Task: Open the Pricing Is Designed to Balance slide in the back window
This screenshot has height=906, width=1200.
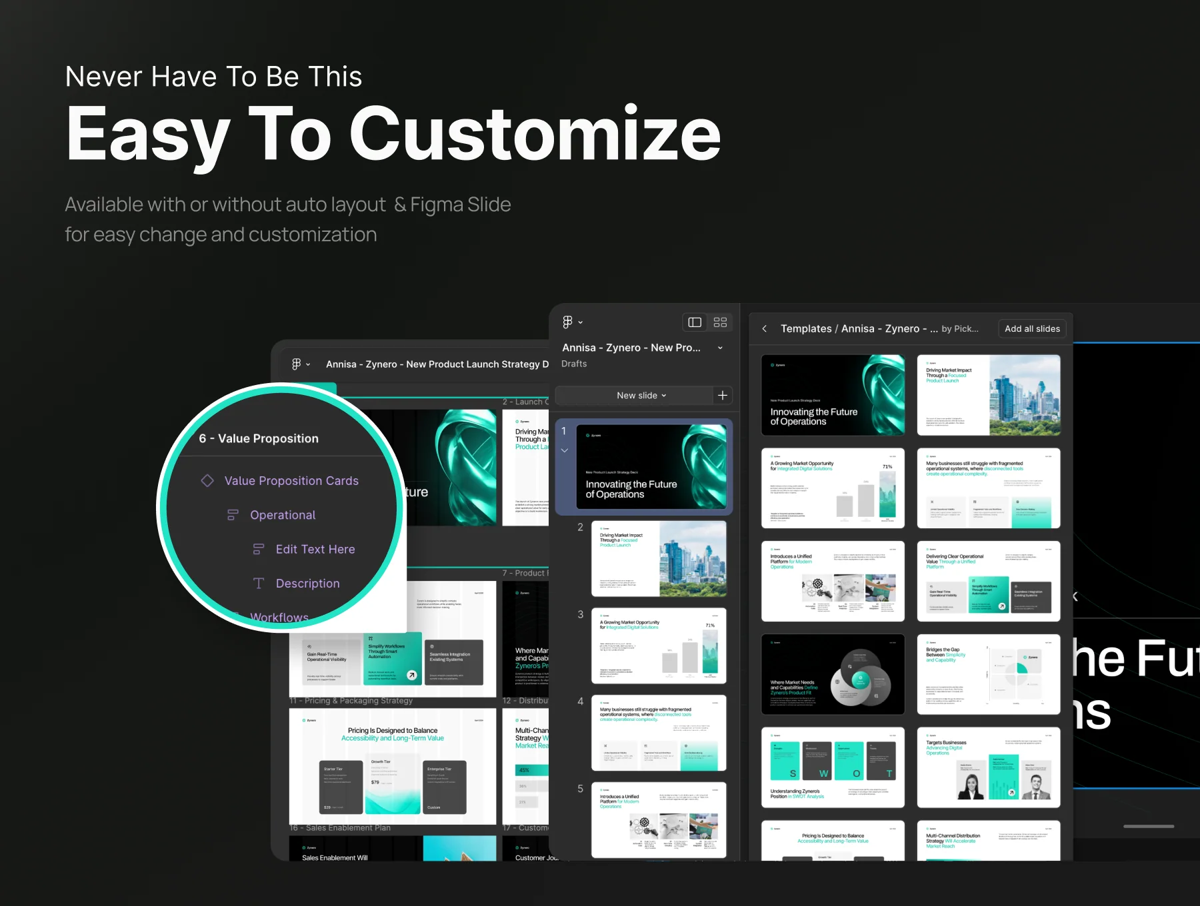Action: pyautogui.click(x=393, y=767)
